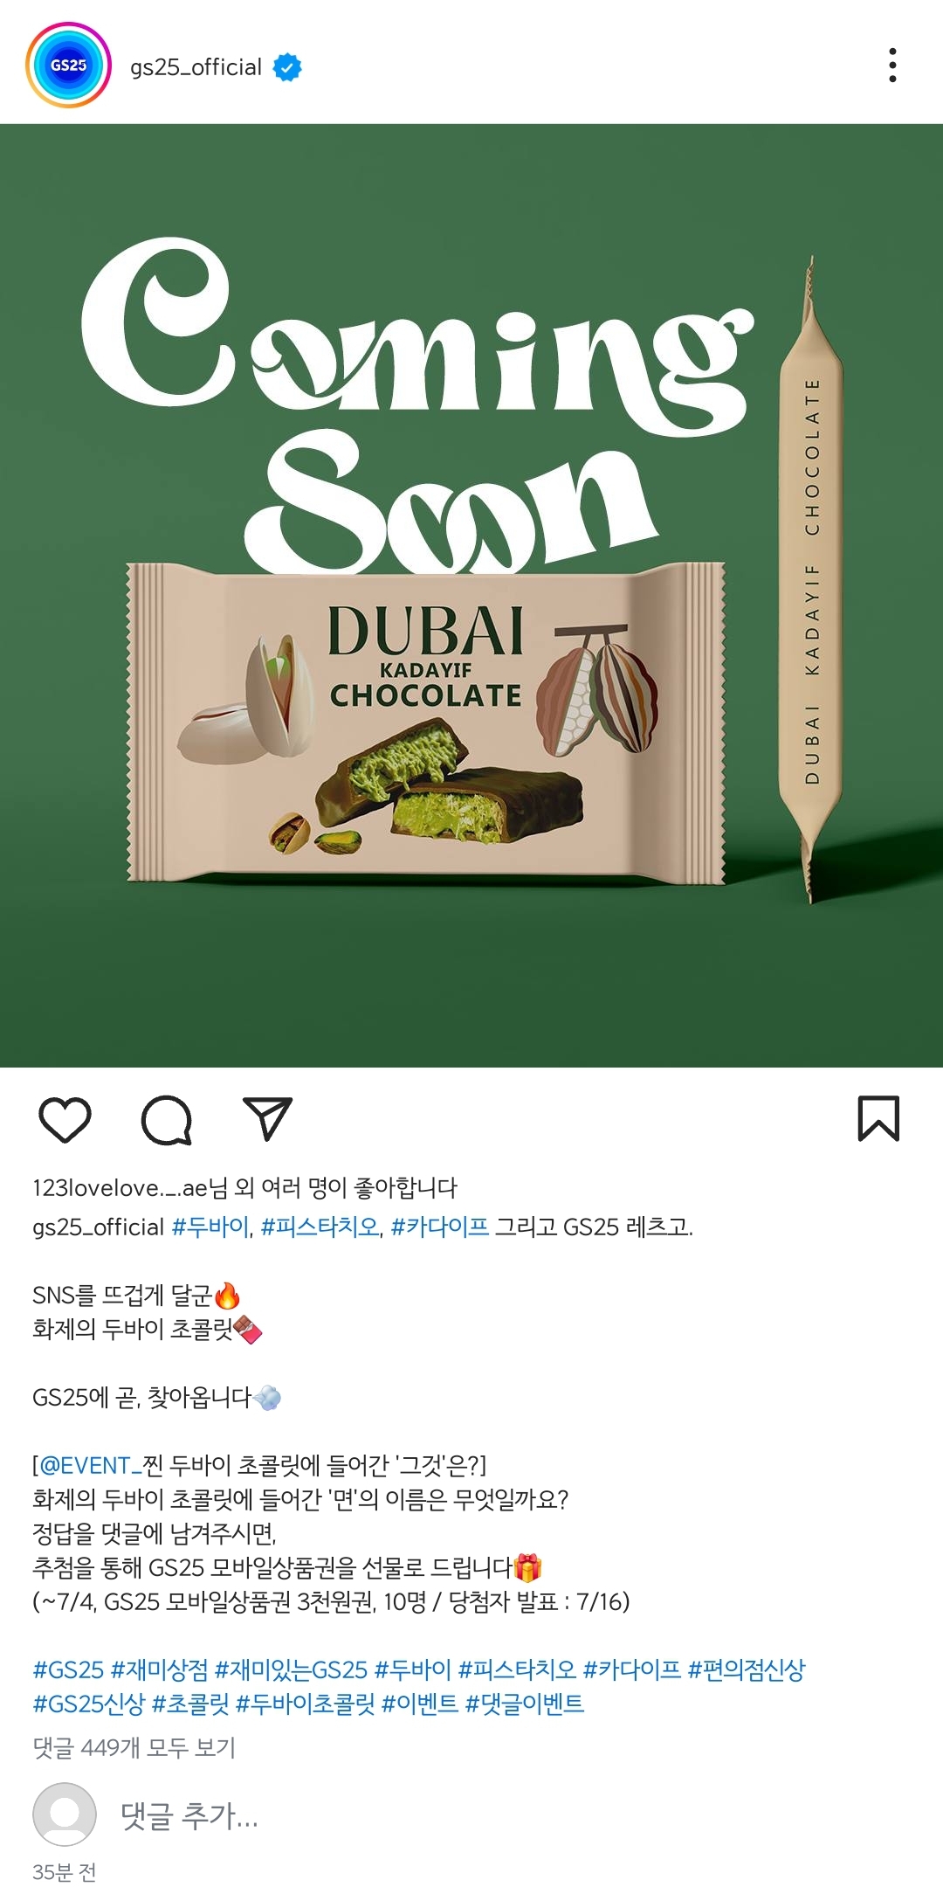The width and height of the screenshot is (943, 1887).
Task: Open hashtag #두바이 in caption first line
Action: pos(210,1227)
